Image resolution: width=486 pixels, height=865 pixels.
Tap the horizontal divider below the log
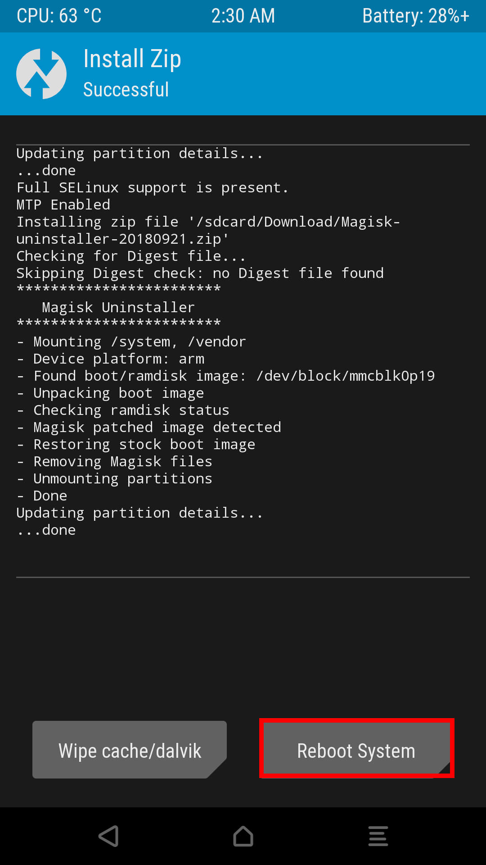point(243,577)
